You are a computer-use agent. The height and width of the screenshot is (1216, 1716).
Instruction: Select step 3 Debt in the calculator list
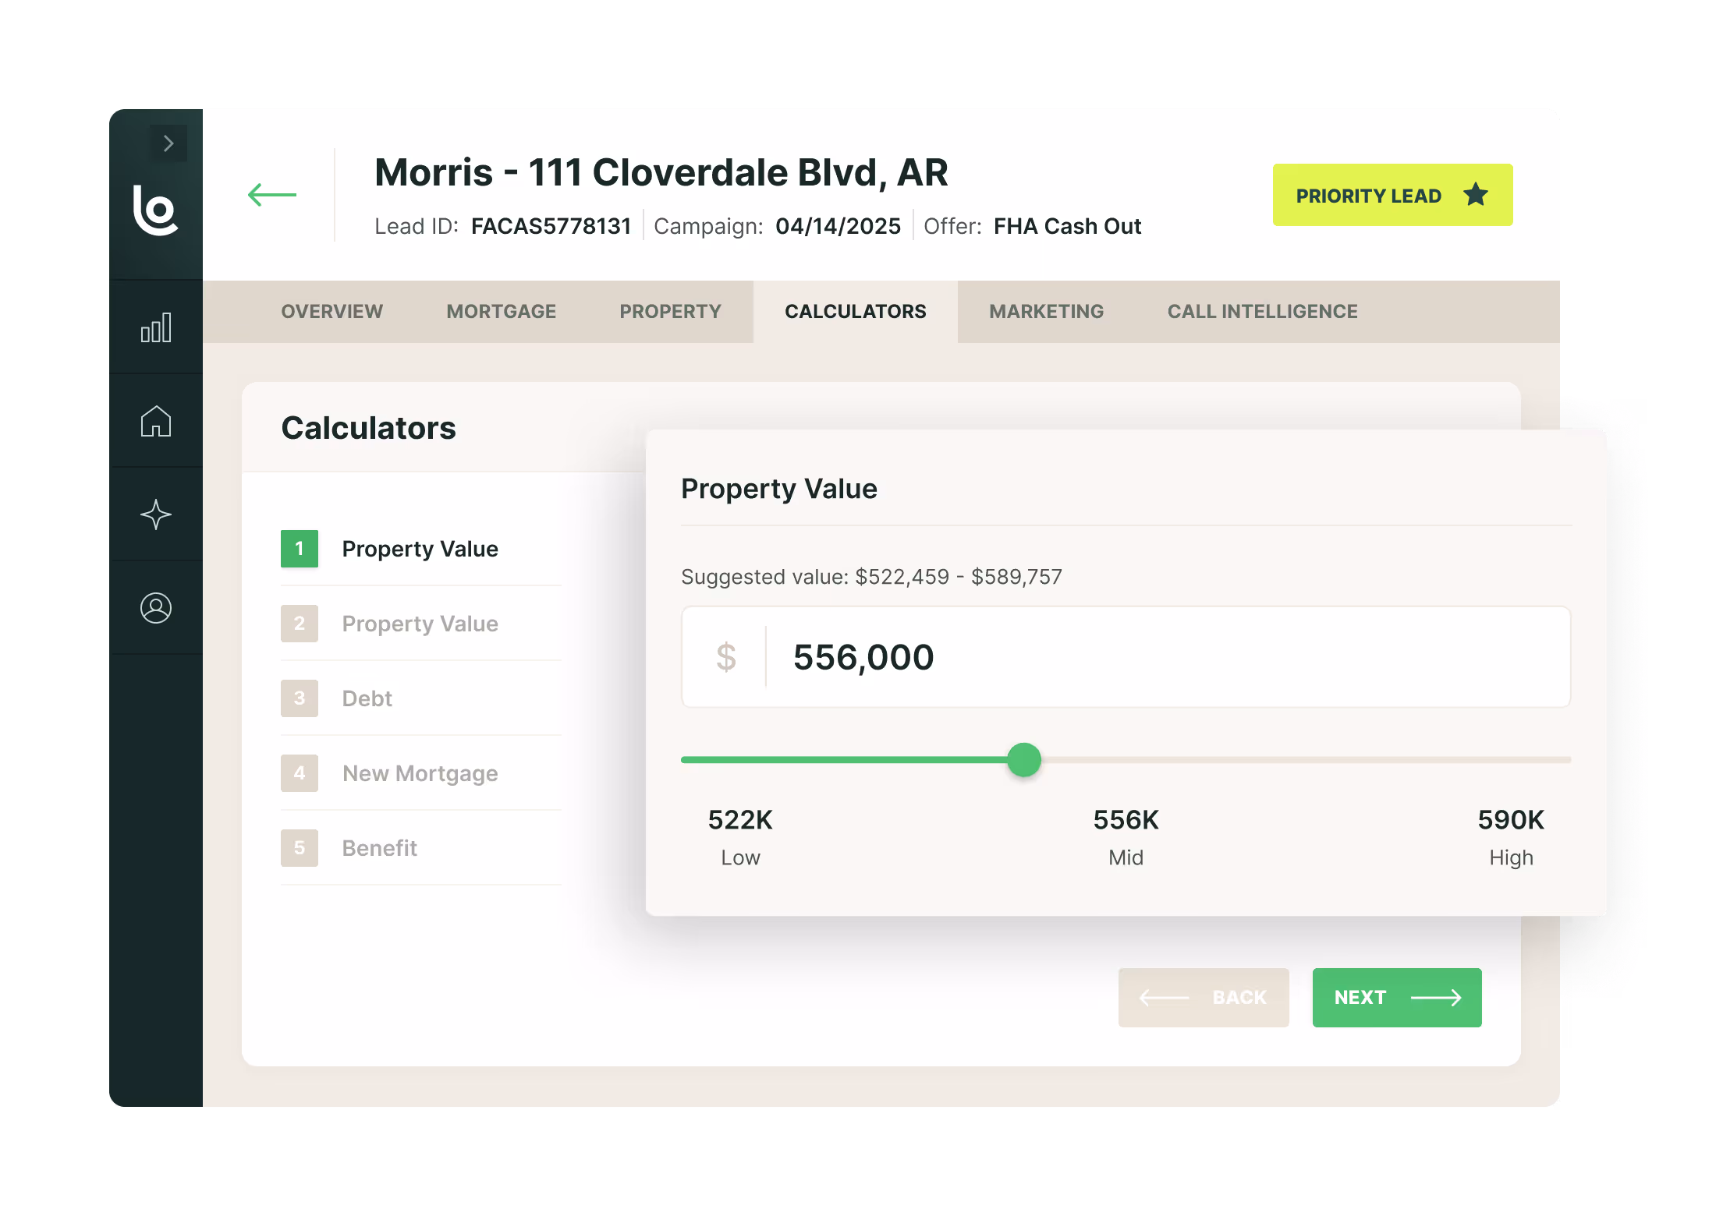367,698
